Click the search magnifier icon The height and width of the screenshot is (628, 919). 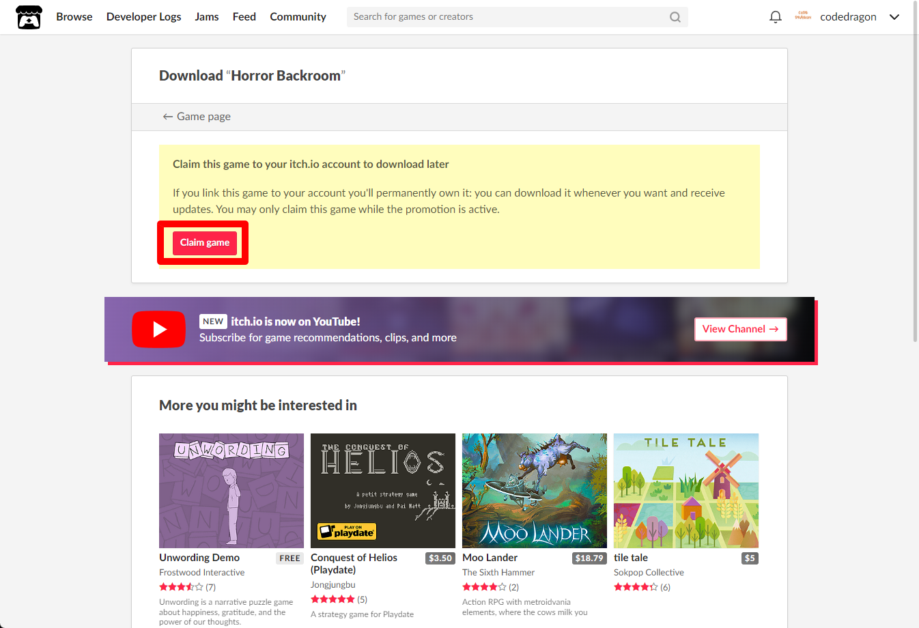coord(675,17)
